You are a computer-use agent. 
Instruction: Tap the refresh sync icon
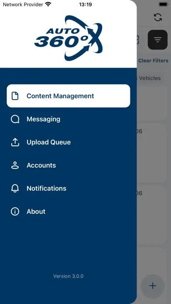coord(158,17)
